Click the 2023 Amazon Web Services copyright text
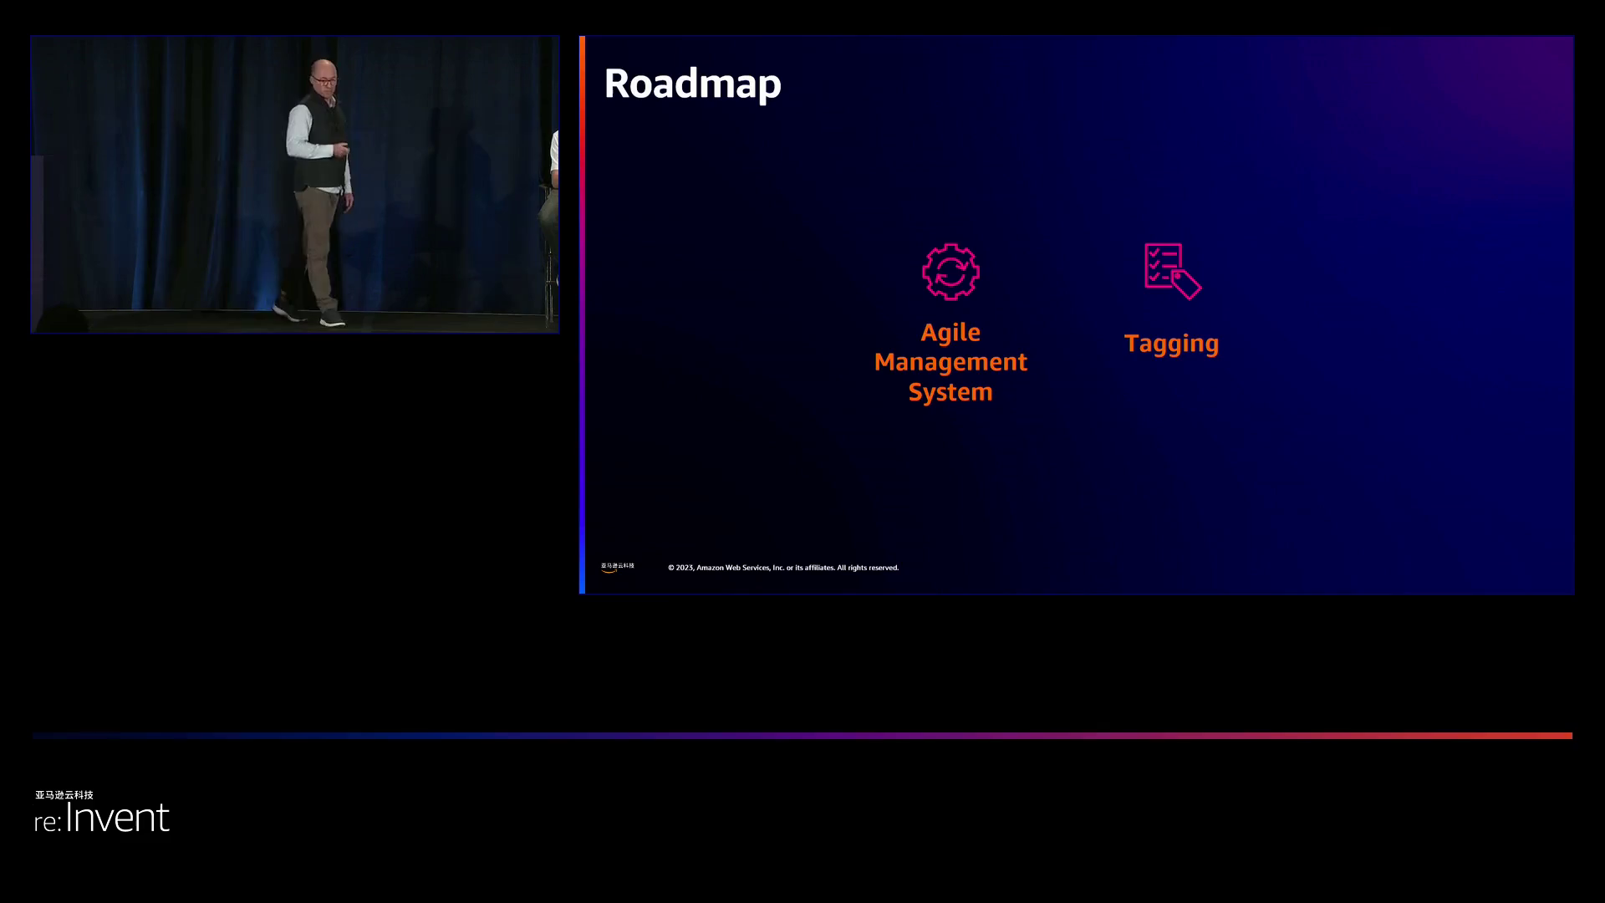1605x903 pixels. [782, 568]
